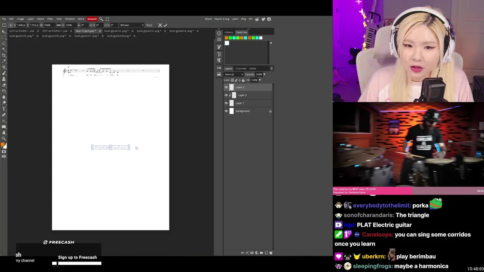Toggle the width-height link chain
This screenshot has width=484, height=272.
[x=59, y=25]
